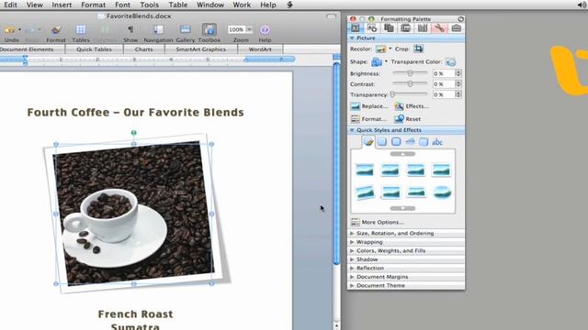Click the picture Shape icon
Image resolution: width=588 pixels, height=330 pixels.
click(377, 61)
